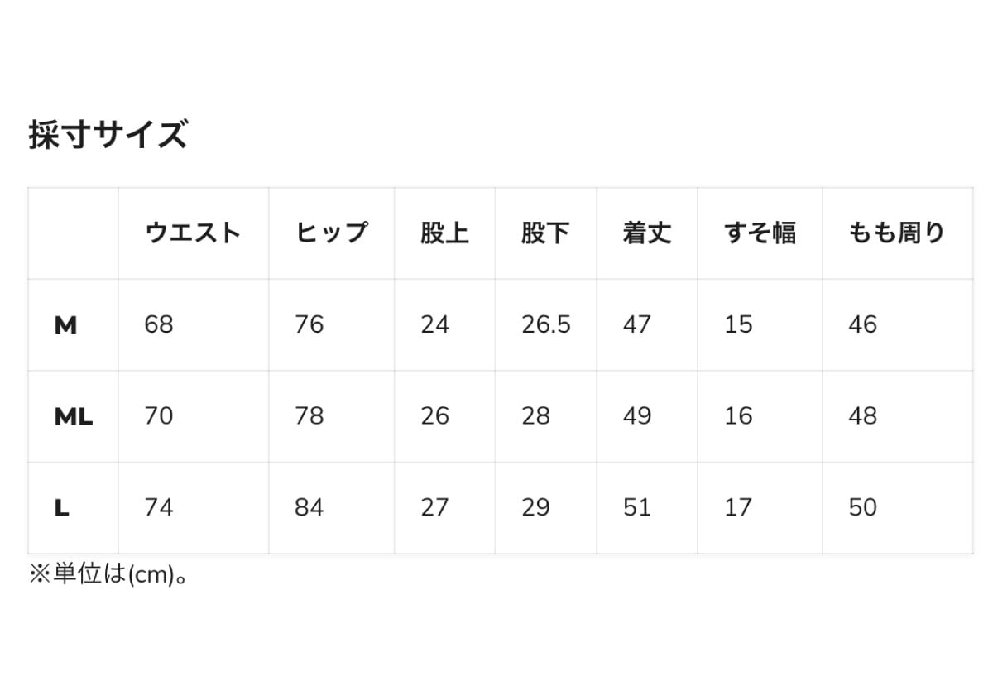Select the 股下 column header
The height and width of the screenshot is (691, 993).
545,233
